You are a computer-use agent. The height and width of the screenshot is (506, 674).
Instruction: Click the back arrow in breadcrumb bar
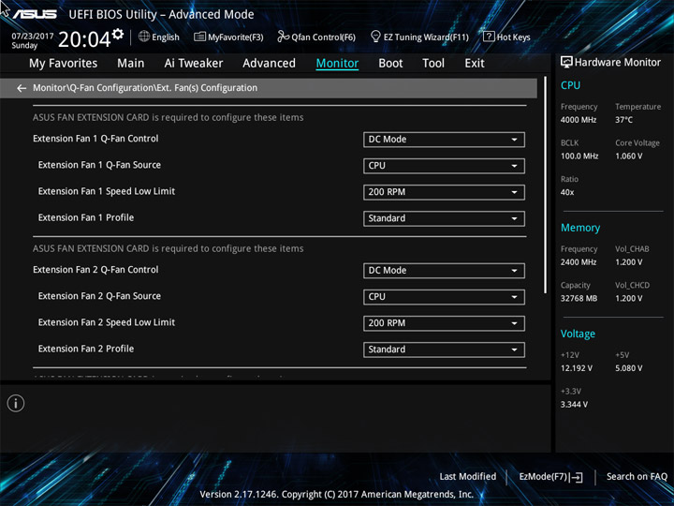[22, 88]
